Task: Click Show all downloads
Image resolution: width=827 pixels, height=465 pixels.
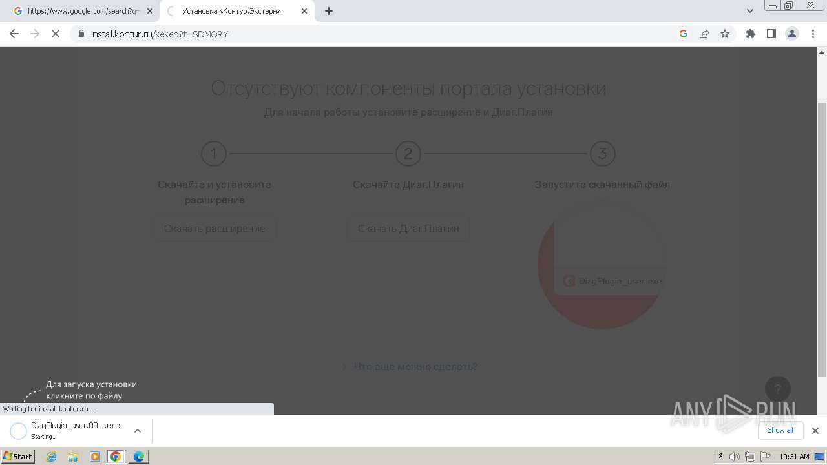Action: pos(780,430)
